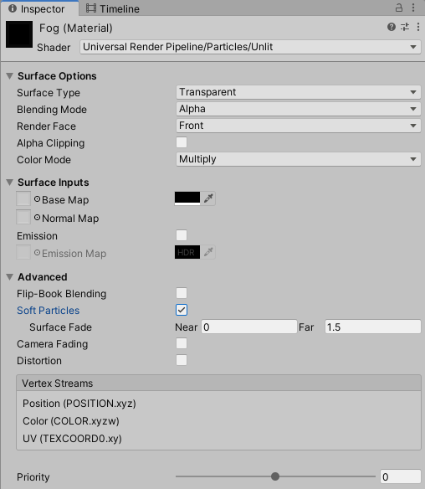
Task: Open the Render Face dropdown
Action: point(298,126)
